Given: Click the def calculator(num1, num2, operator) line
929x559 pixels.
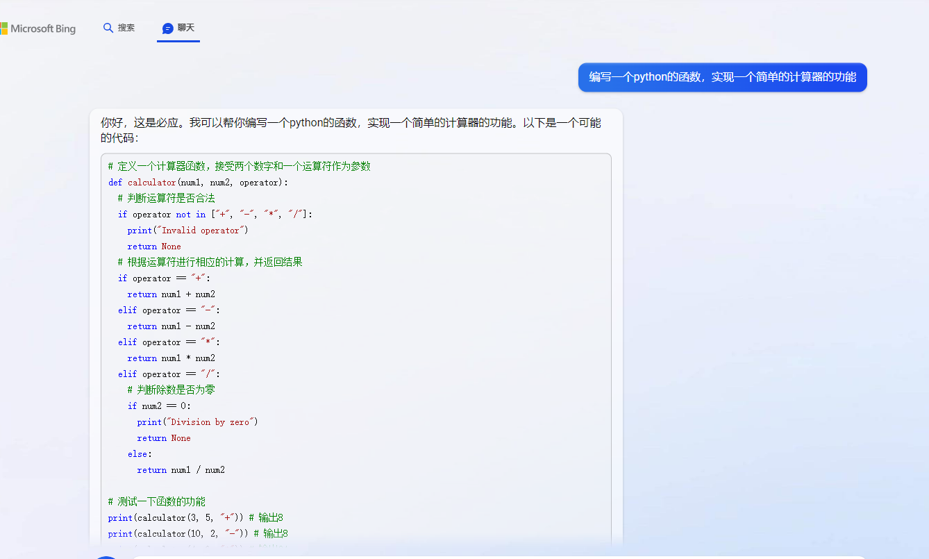Looking at the screenshot, I should 198,183.
